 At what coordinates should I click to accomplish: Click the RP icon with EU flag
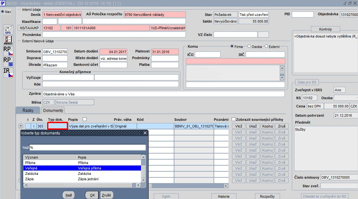point(8,62)
